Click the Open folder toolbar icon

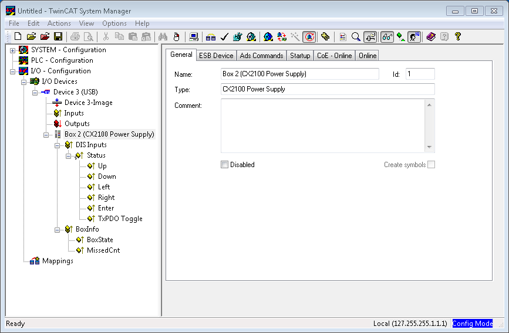coord(31,36)
